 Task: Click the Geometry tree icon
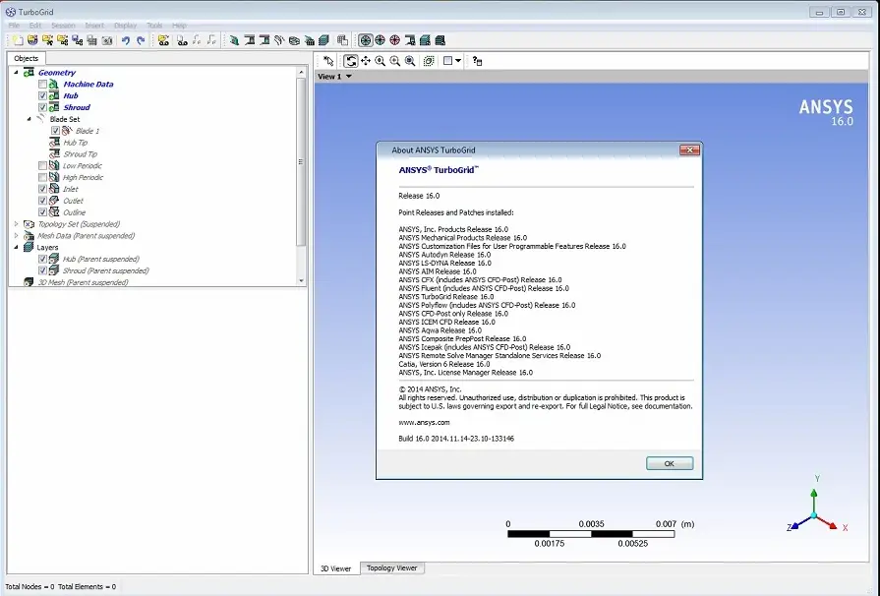(29, 73)
